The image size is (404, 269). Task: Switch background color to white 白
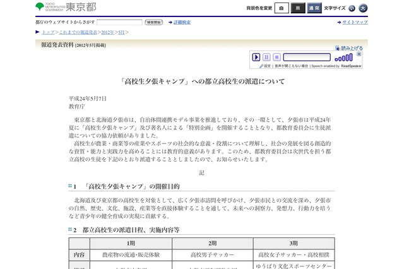(282, 8)
